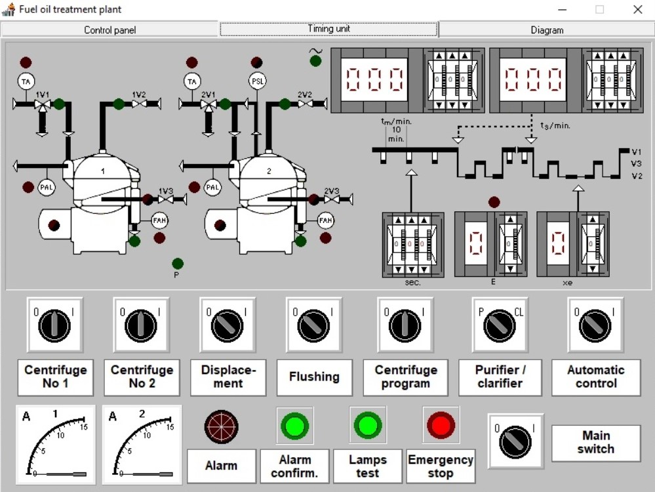Click ammeter gauge 1
The image size is (655, 492).
point(56,445)
